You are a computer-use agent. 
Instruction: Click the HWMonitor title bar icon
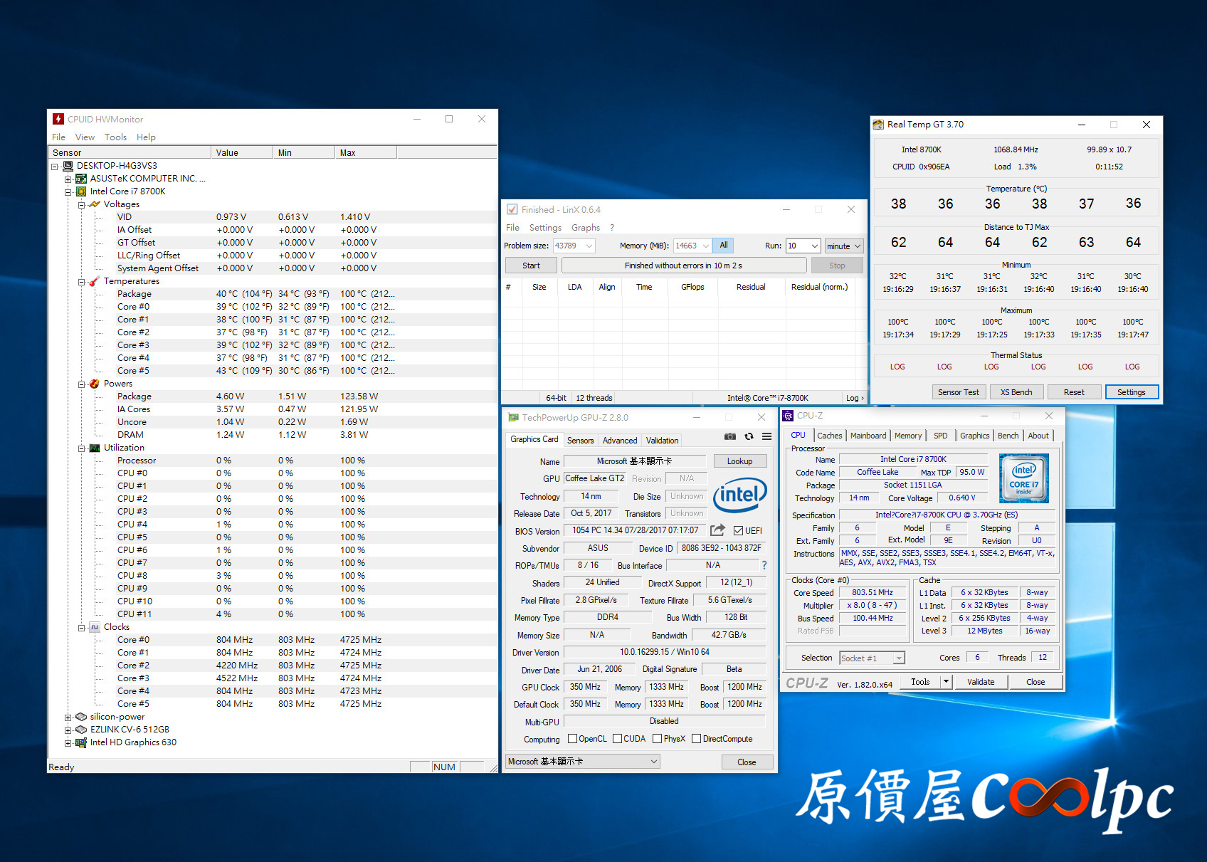pyautogui.click(x=58, y=119)
